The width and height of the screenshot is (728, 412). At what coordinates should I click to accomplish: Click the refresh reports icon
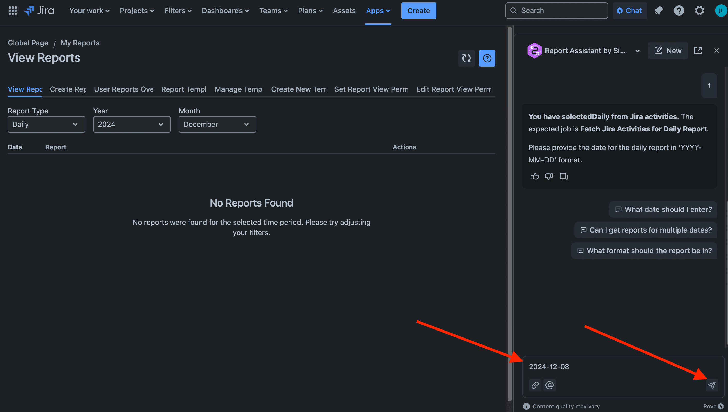pos(466,58)
